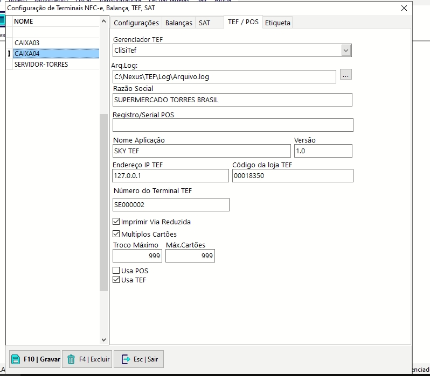
Task: Select the Etiqueta tab
Action: (278, 23)
